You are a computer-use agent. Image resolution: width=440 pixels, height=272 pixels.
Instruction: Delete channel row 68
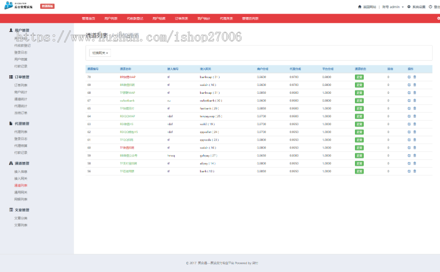(x=415, y=92)
